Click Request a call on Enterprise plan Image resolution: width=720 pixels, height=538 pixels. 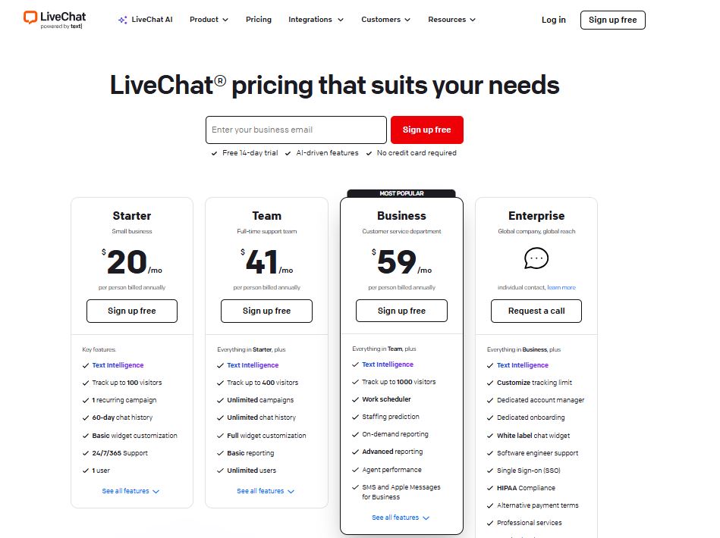click(x=536, y=311)
